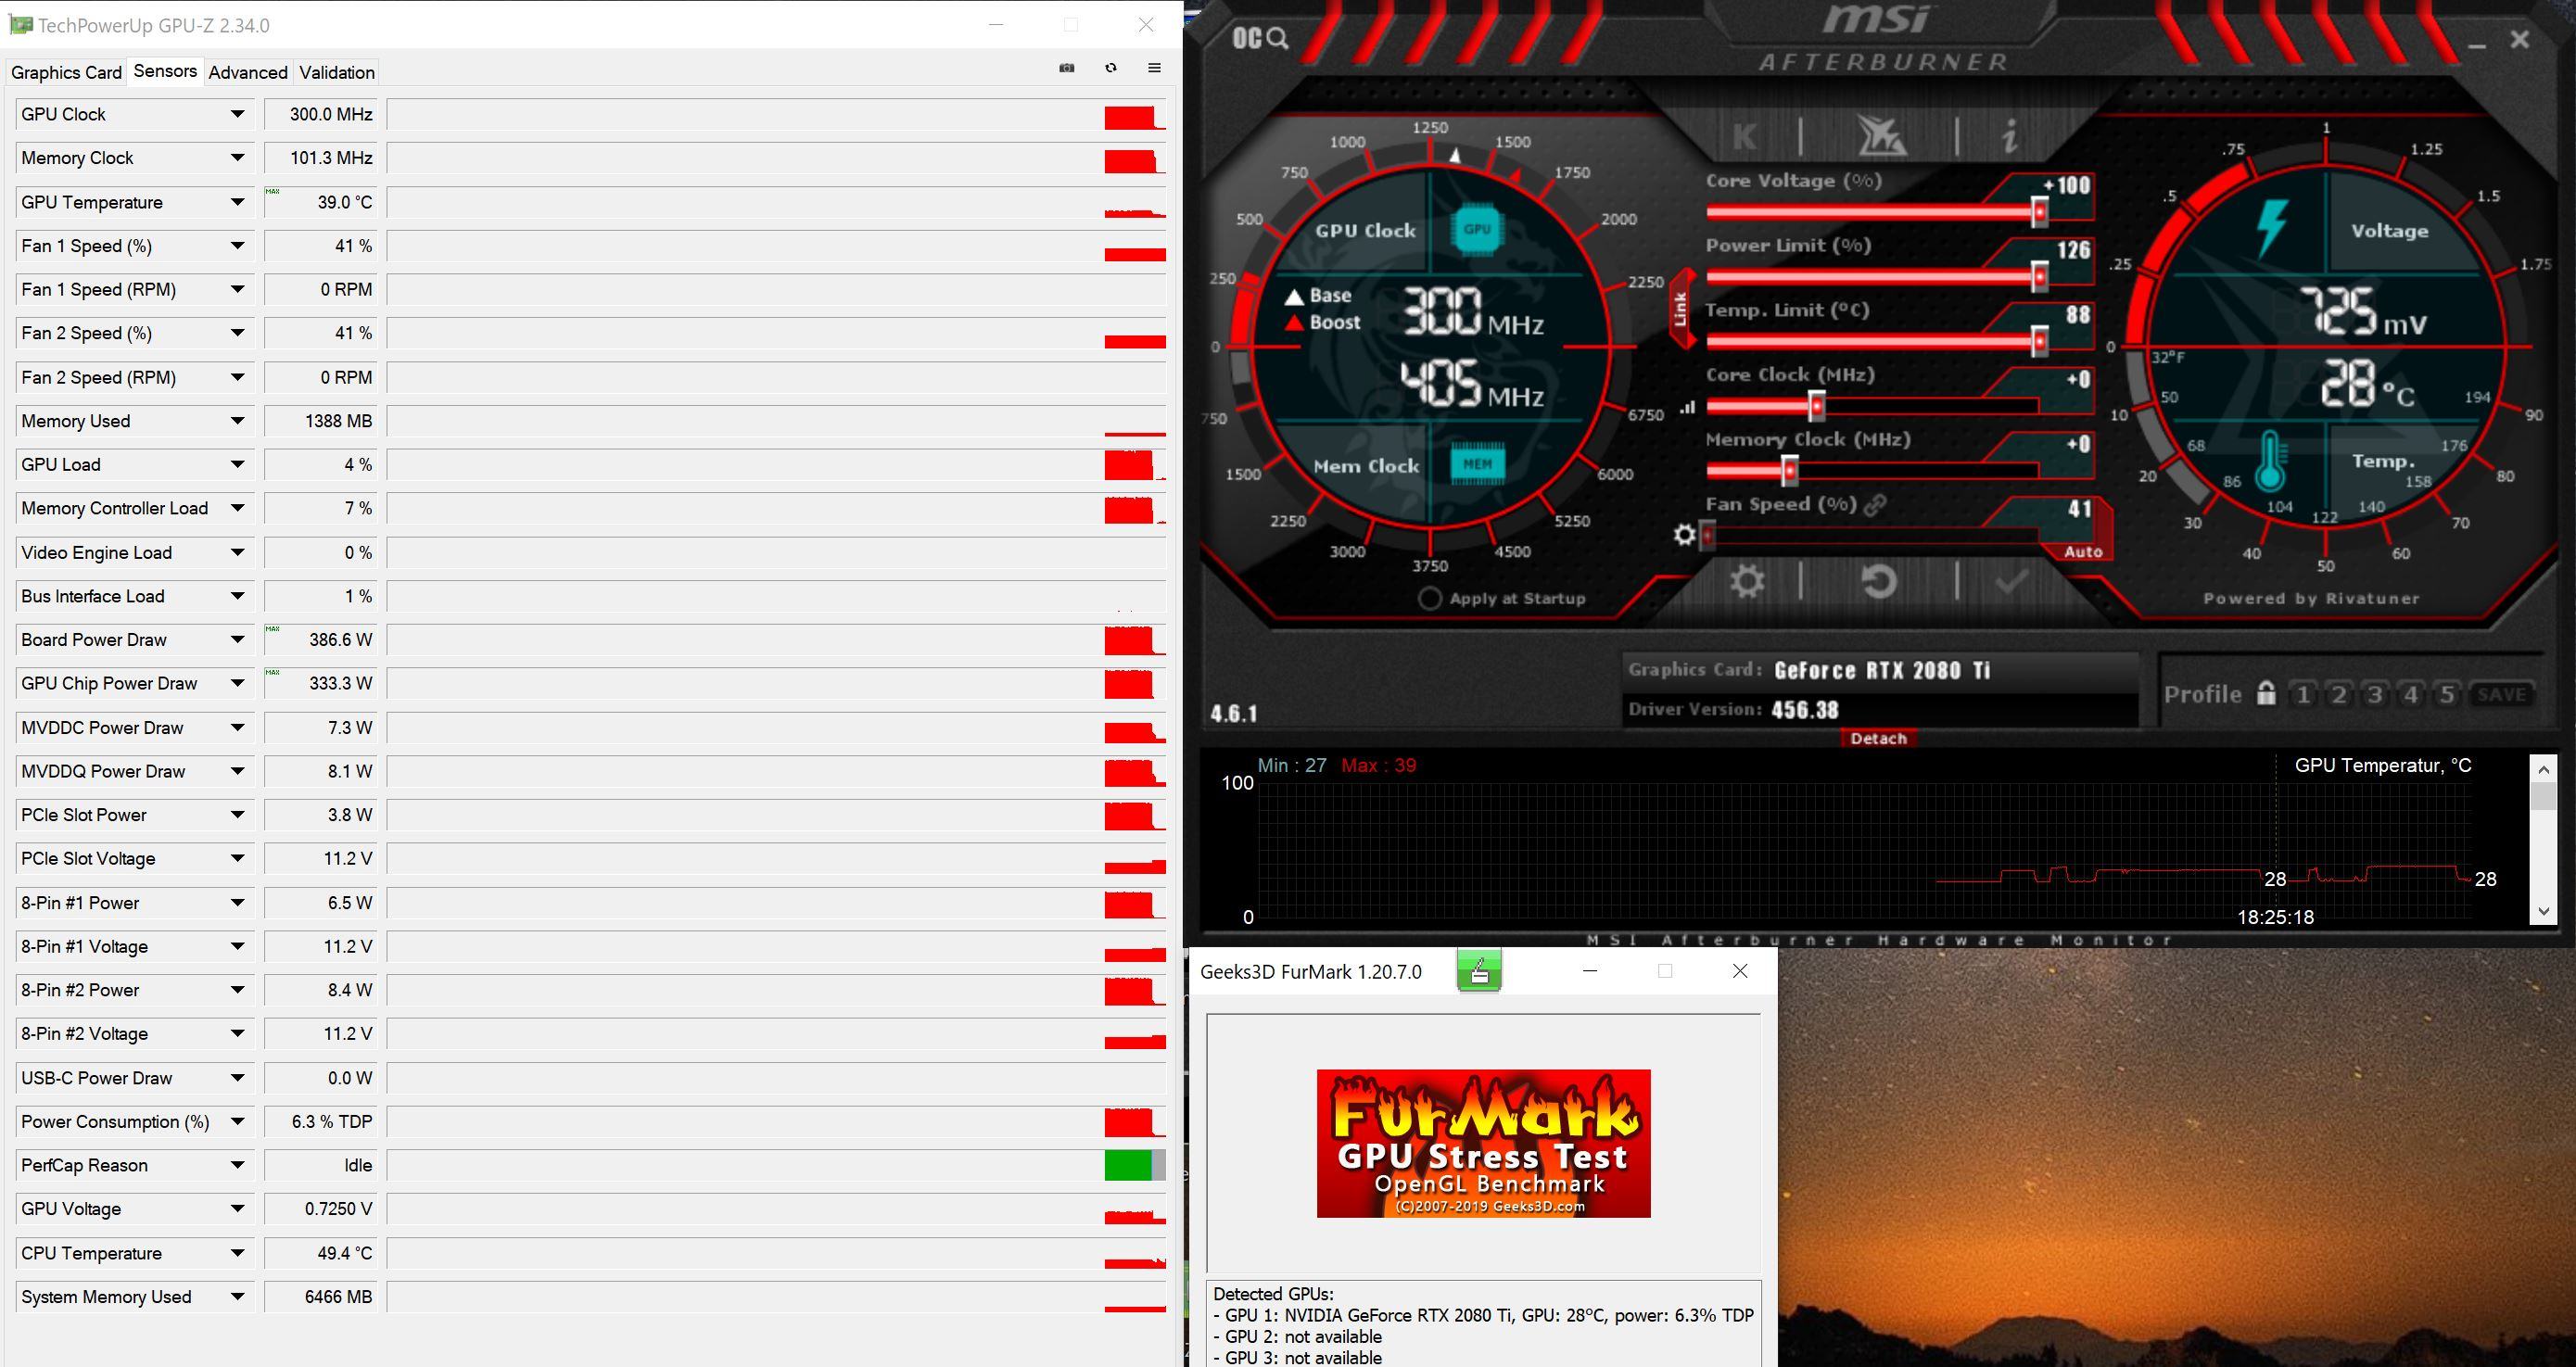Toggle Apply at Startup option
The width and height of the screenshot is (2576, 1367).
1430,598
